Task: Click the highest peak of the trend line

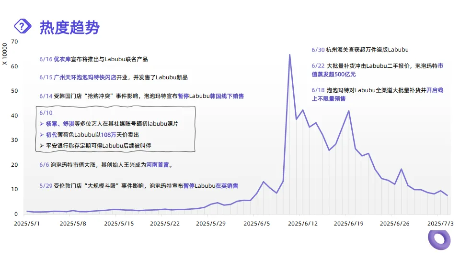Action: tap(289, 54)
